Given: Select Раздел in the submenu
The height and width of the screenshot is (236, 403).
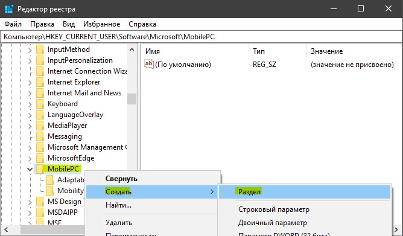Looking at the screenshot, I should 305,192.
